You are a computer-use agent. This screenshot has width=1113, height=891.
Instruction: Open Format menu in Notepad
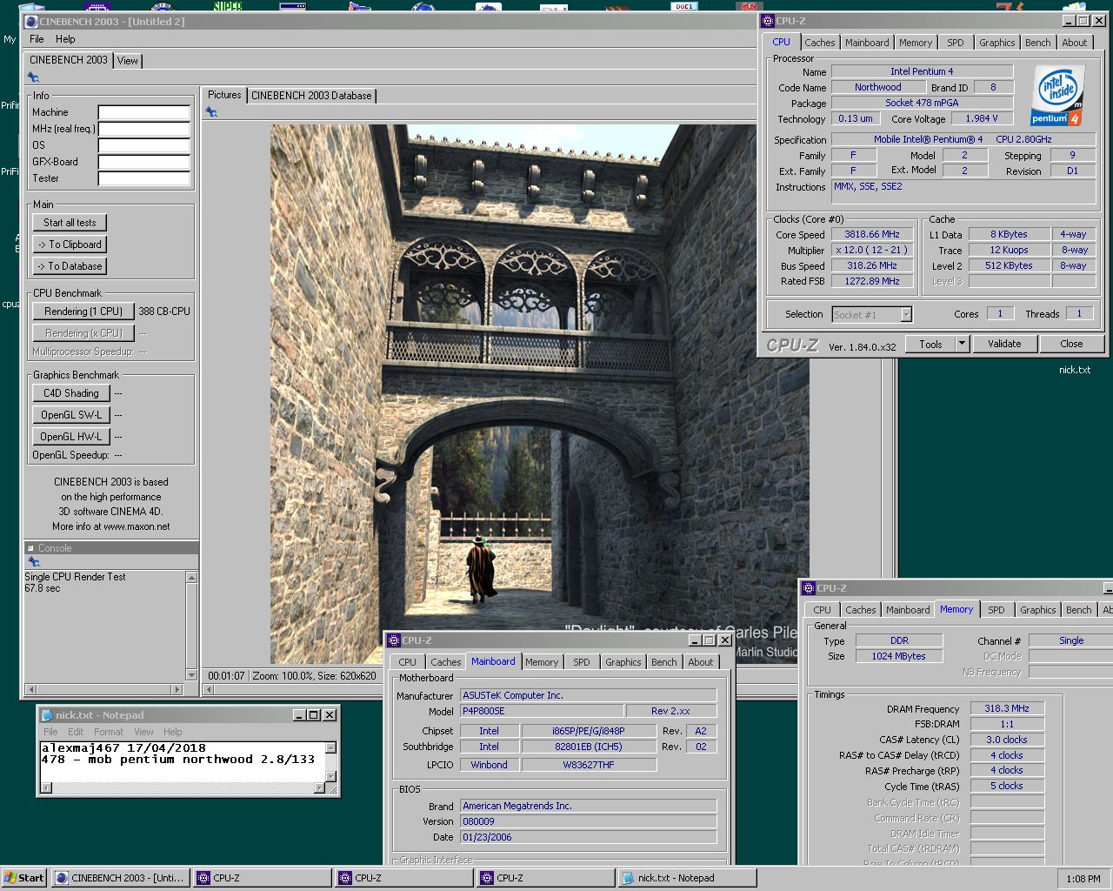click(109, 732)
